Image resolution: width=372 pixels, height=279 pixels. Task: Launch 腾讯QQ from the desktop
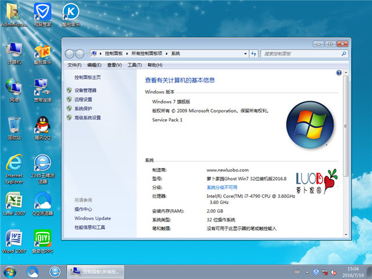click(42, 128)
